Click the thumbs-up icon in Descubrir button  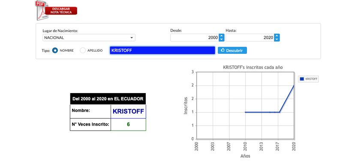(x=223, y=50)
